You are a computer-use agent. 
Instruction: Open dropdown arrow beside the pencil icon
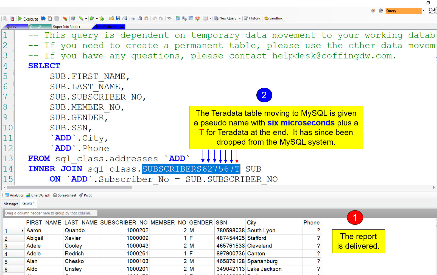(x=86, y=19)
